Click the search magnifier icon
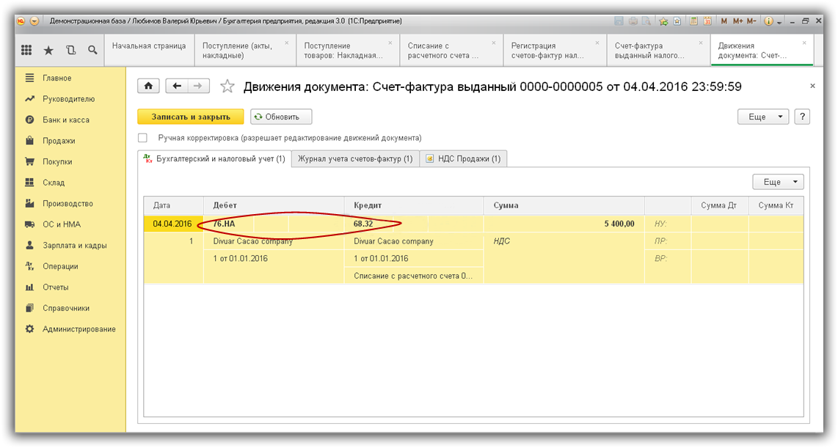 coord(92,50)
